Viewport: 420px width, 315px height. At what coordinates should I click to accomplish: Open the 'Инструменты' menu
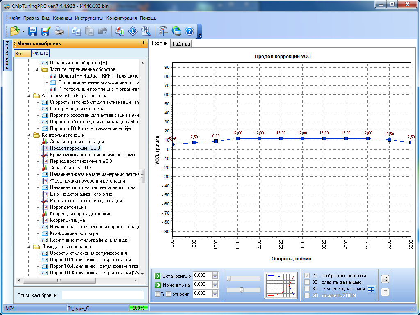[89, 18]
